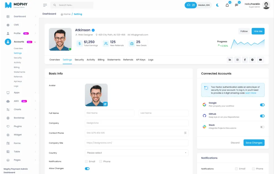Disable the Google connected account toggle
The image size is (274, 174).
point(262,105)
